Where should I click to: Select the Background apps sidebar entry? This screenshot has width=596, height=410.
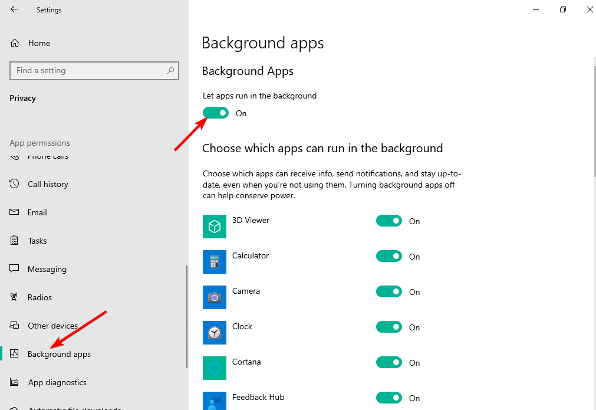[59, 354]
